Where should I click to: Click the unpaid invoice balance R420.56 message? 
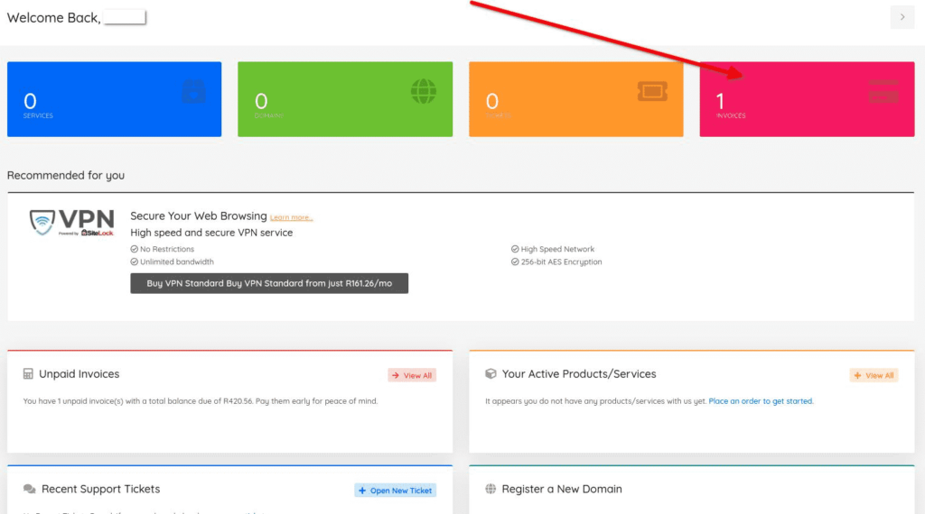(201, 401)
